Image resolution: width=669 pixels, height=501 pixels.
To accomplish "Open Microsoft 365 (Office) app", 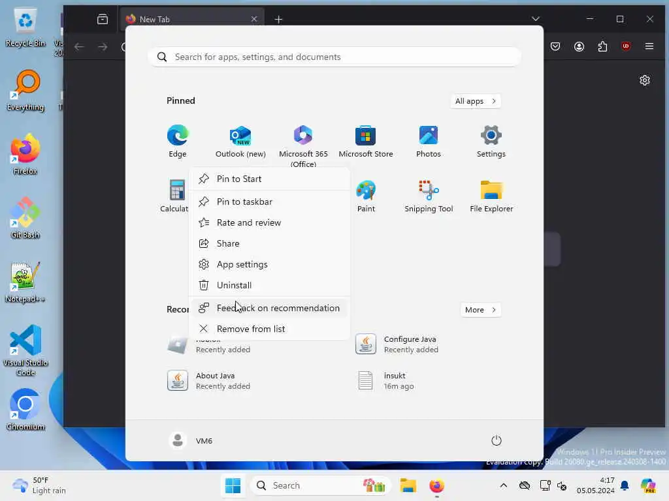I will (303, 146).
